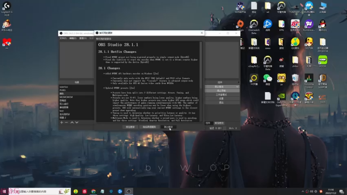Click the OBS Studio 28.1.1 heading

(118, 45)
